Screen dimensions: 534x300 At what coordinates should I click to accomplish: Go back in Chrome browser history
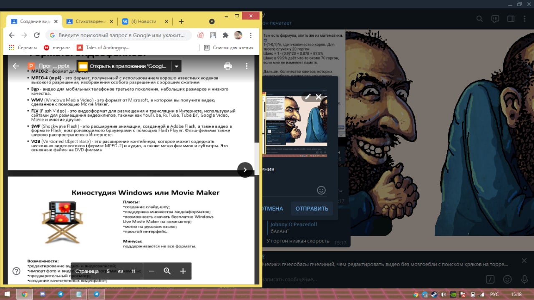11,35
